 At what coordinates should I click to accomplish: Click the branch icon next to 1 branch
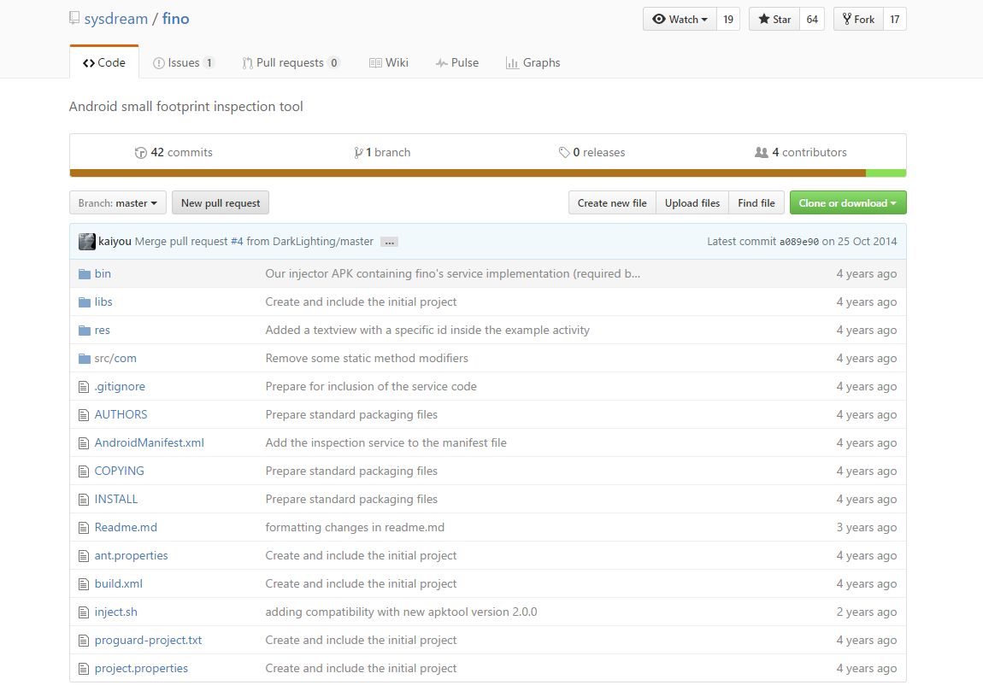pos(358,152)
